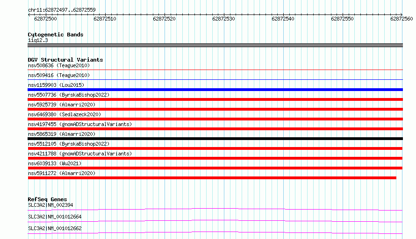416x239 pixels.
Task: Select label nsv4197455 (gnomADStructuralVariants)
Action: pyautogui.click(x=80, y=124)
